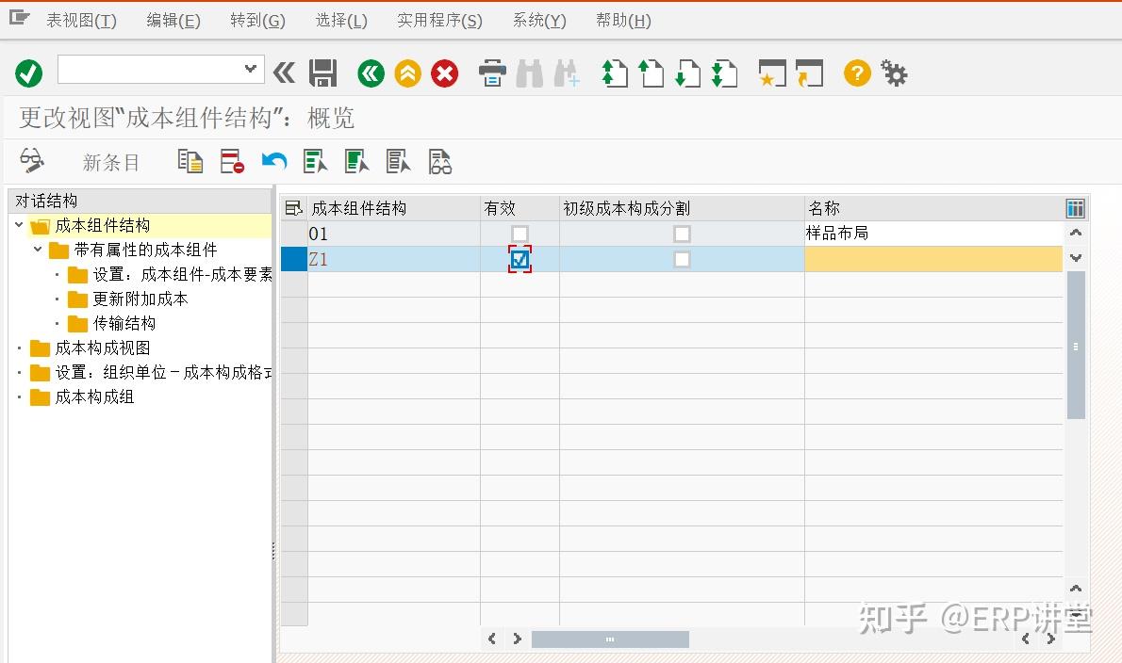Click the Delete entry icon
1122x663 pixels.
coord(230,160)
